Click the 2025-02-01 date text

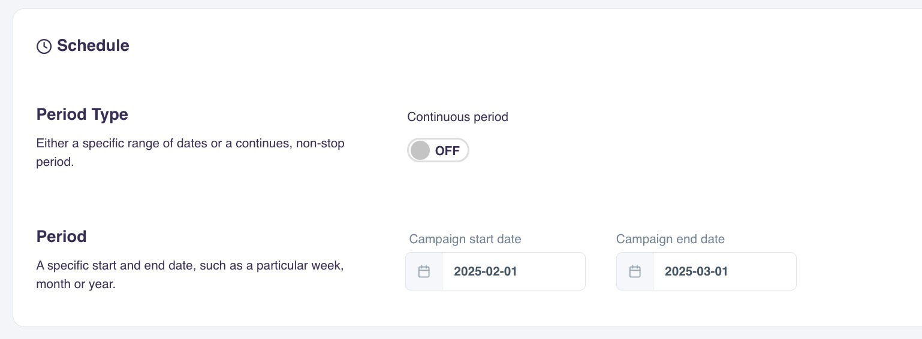(486, 271)
